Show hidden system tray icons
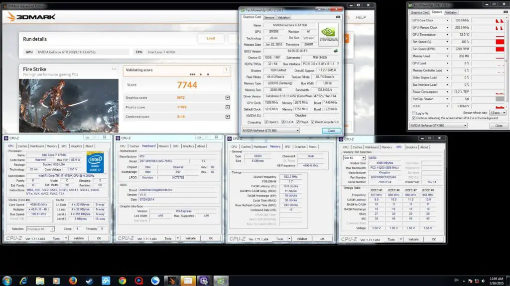510x286 pixels. [x=464, y=281]
